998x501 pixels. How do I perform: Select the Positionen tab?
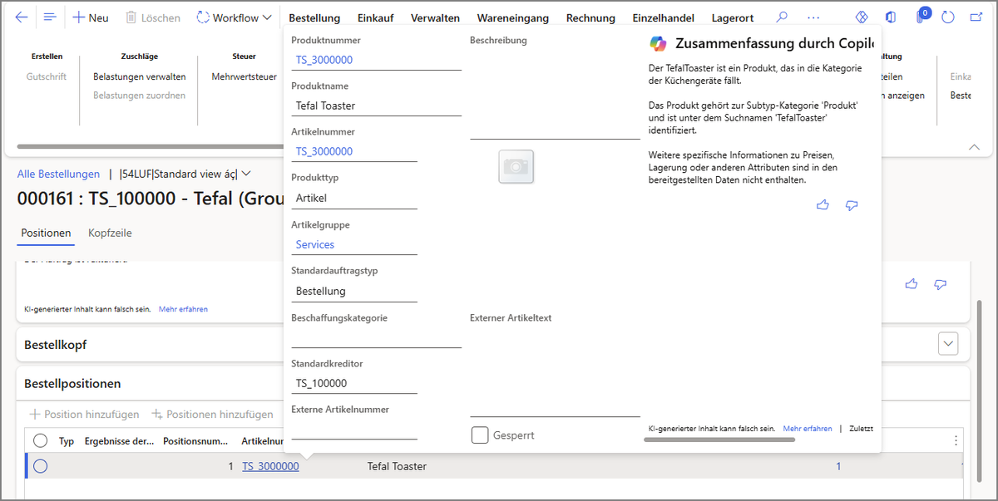(x=46, y=233)
